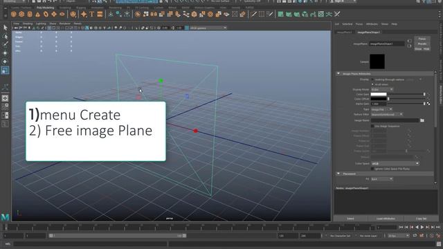443x249 pixels.
Task: Switch to the Poly Modeling shelf tab
Action: (45, 8)
